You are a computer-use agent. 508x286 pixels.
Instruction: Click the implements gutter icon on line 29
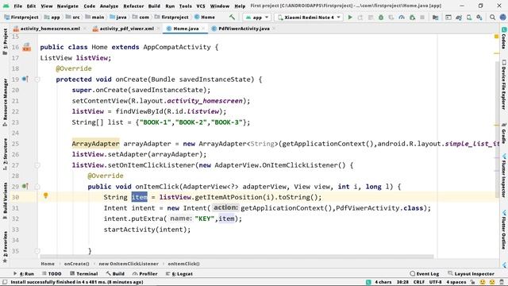[x=25, y=186]
